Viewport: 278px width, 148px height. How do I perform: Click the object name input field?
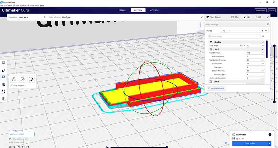[x=22, y=134]
